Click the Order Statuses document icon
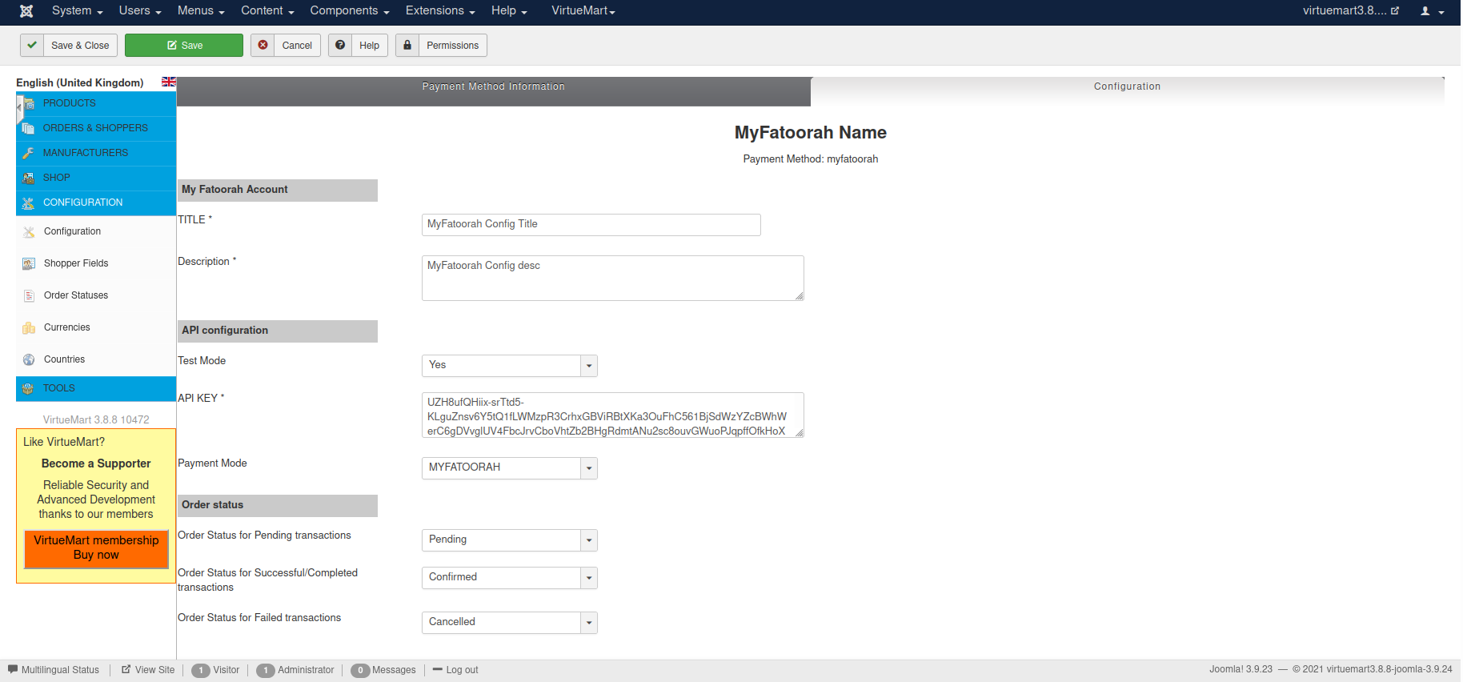The image size is (1463, 682). (29, 295)
